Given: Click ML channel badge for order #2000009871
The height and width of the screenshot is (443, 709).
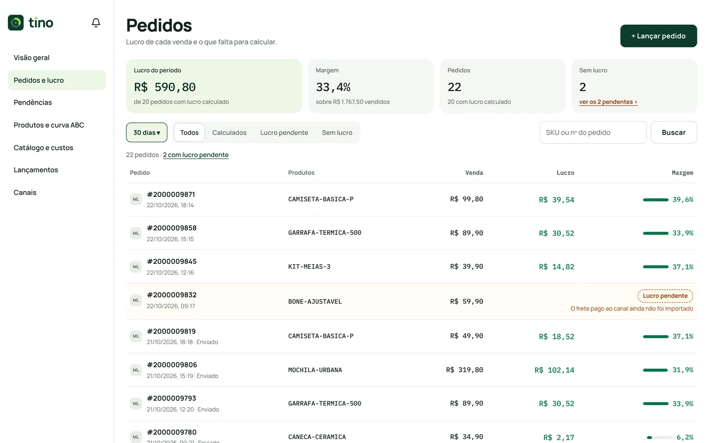Looking at the screenshot, I should pyautogui.click(x=136, y=199).
